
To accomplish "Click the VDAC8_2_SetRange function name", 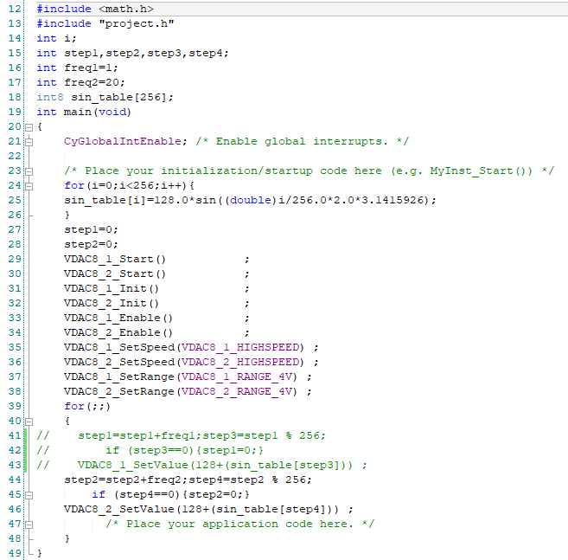I will (x=119, y=391).
